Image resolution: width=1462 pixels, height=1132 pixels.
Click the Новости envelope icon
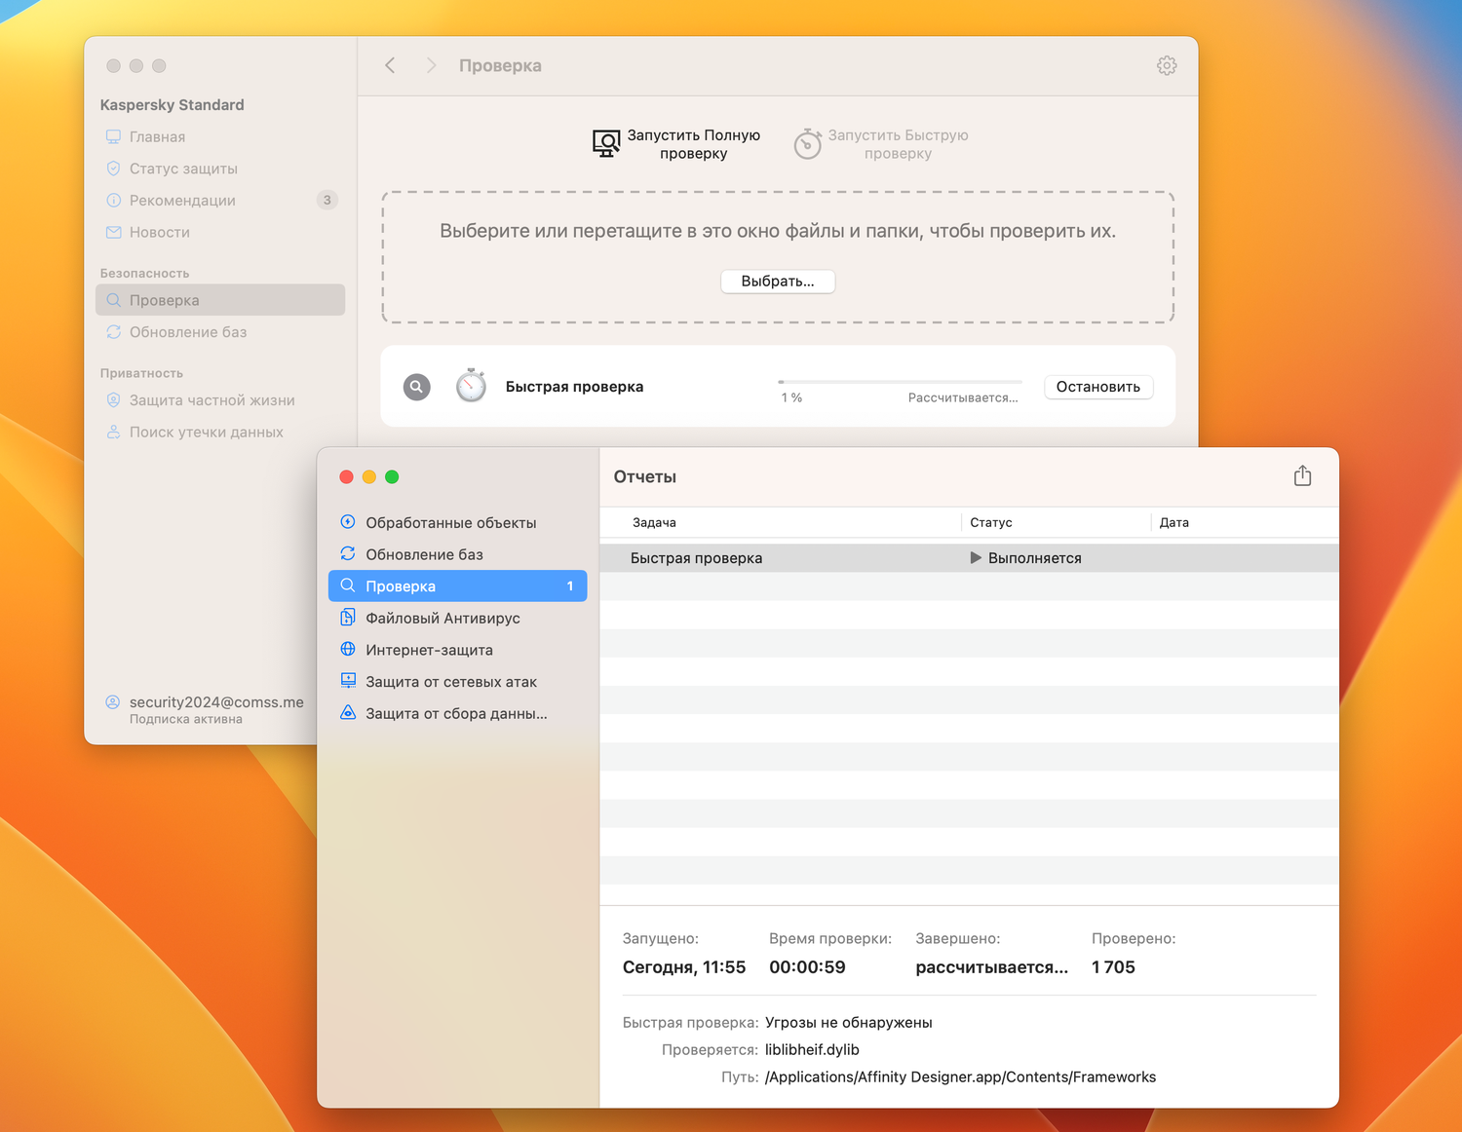coord(113,232)
